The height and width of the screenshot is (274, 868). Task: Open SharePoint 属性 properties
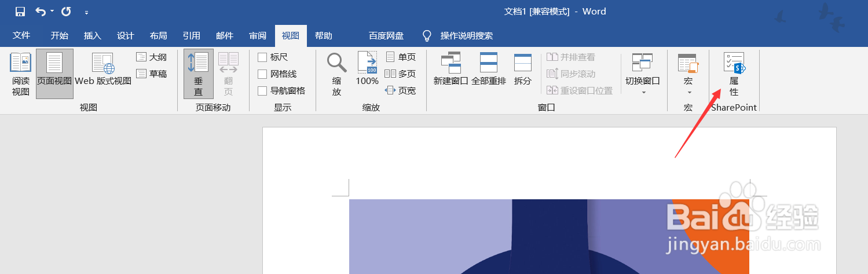pos(734,74)
